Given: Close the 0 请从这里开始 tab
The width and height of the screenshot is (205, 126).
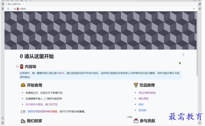Looking at the screenshot, I should tap(23, 4).
